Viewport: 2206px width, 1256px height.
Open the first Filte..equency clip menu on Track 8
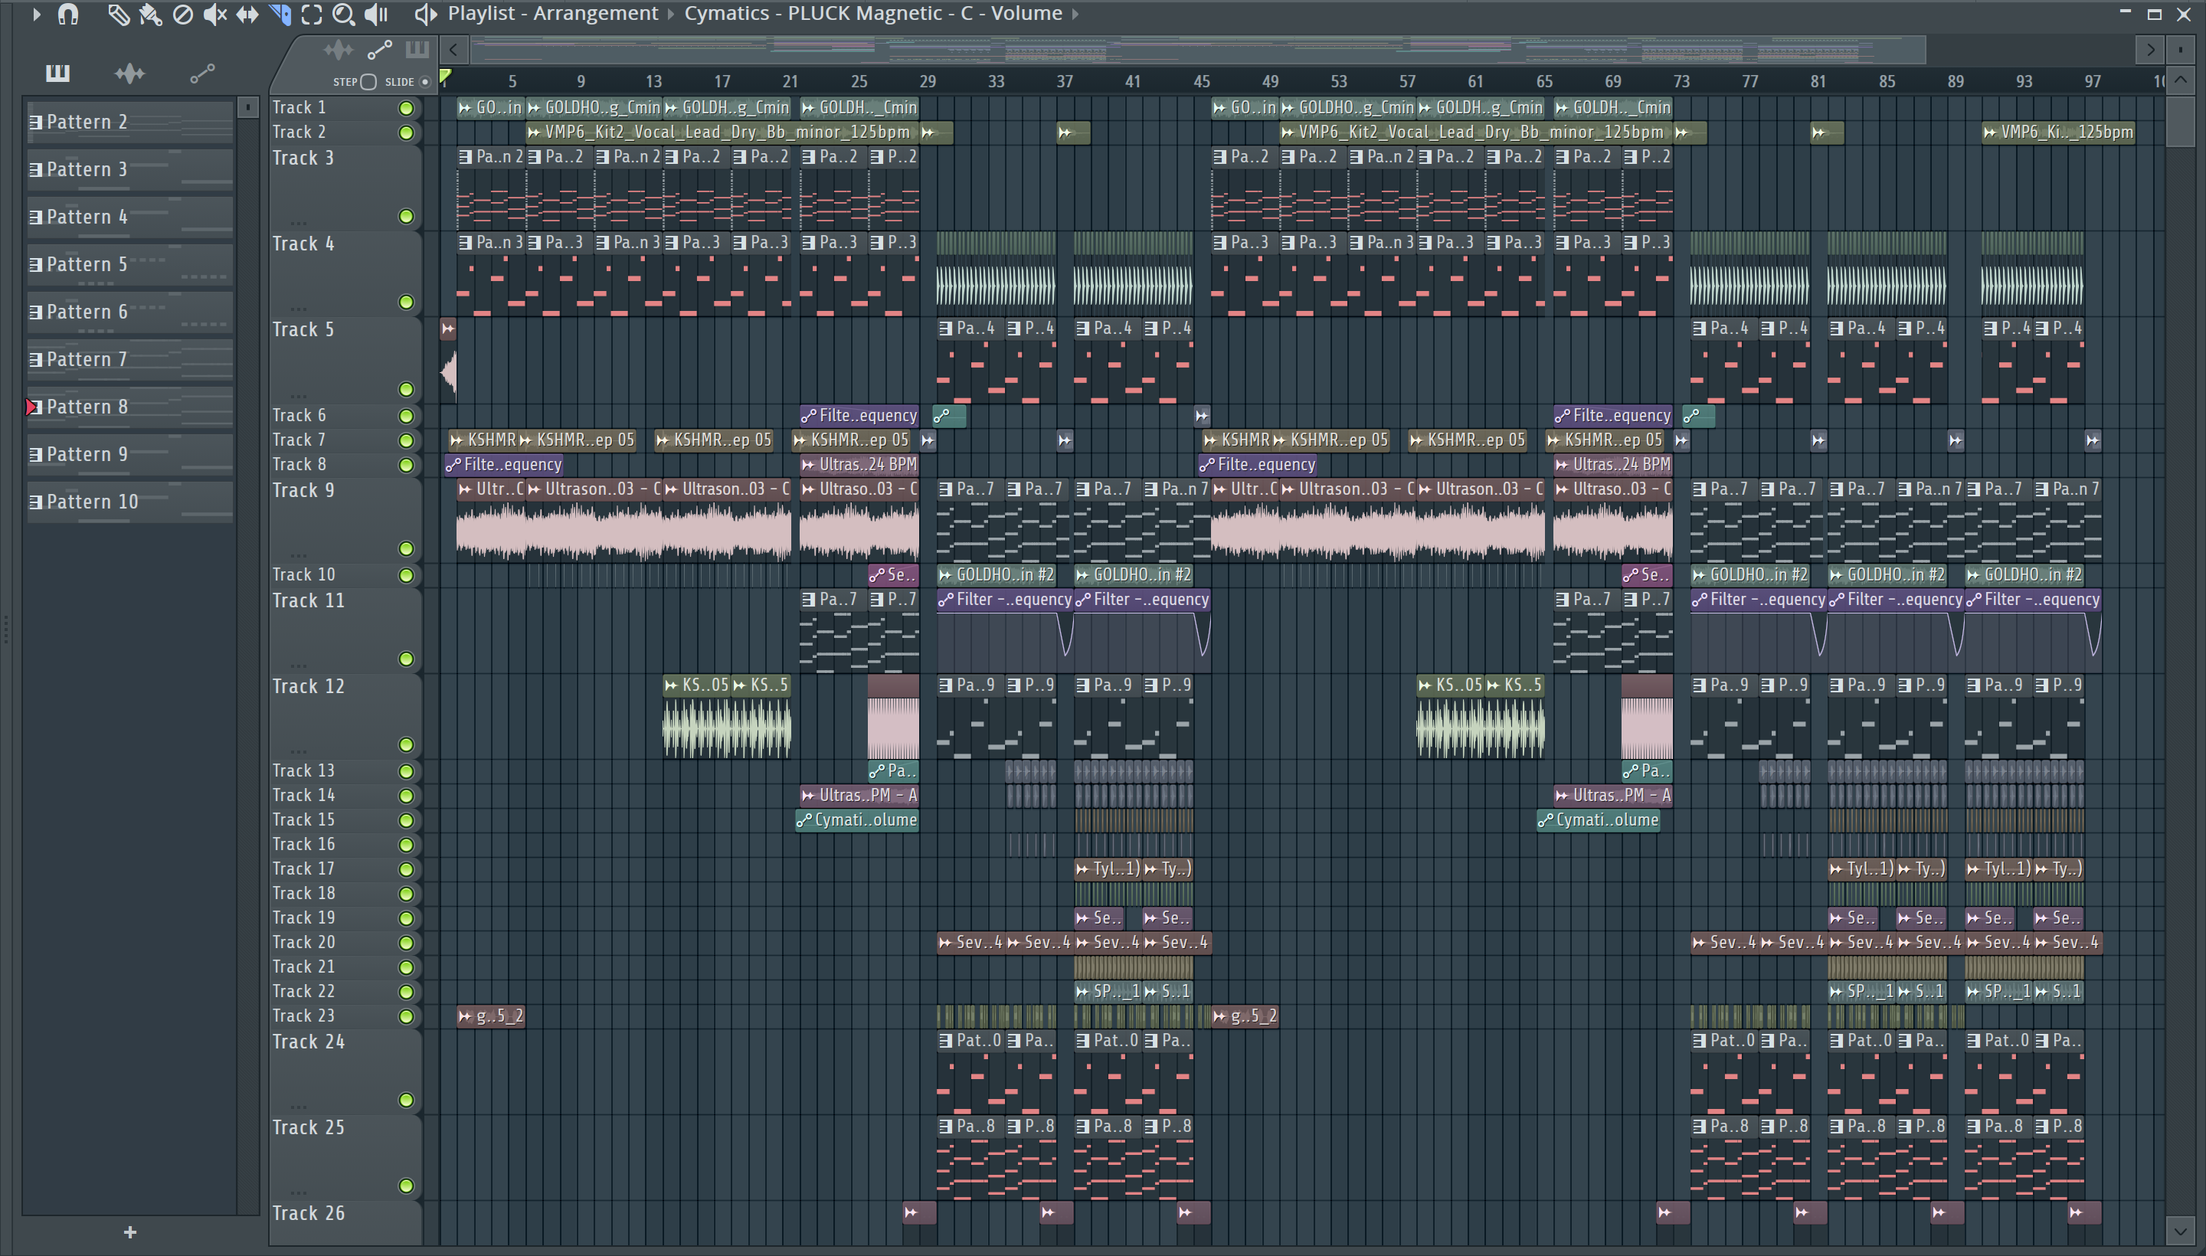(x=453, y=465)
